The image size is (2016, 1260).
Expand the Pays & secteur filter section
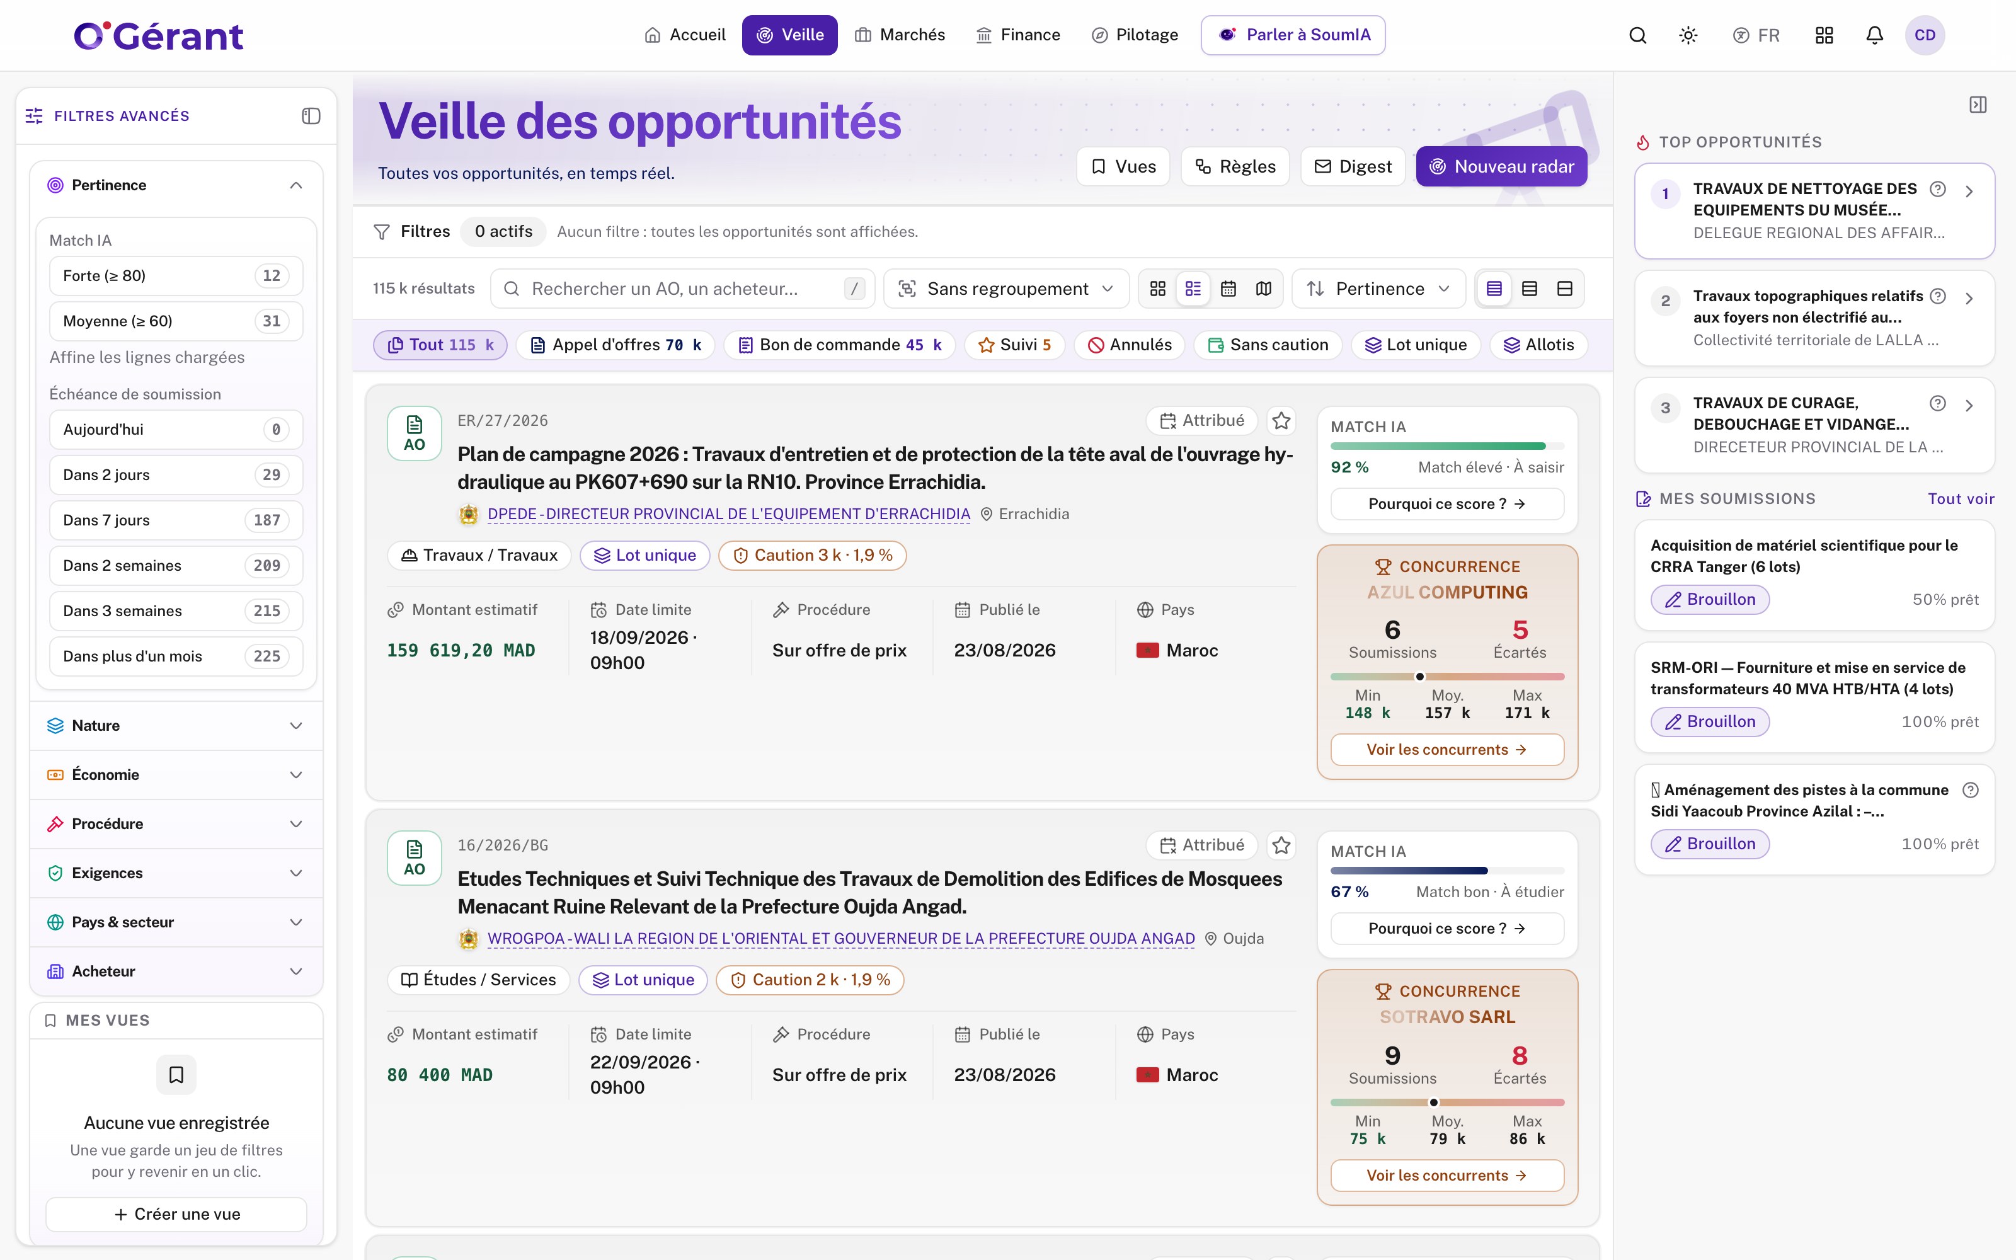pos(176,922)
